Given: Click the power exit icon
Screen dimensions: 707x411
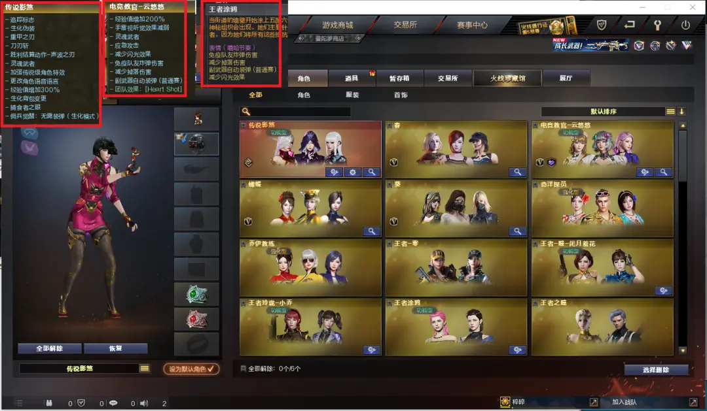Looking at the screenshot, I should click(x=685, y=25).
